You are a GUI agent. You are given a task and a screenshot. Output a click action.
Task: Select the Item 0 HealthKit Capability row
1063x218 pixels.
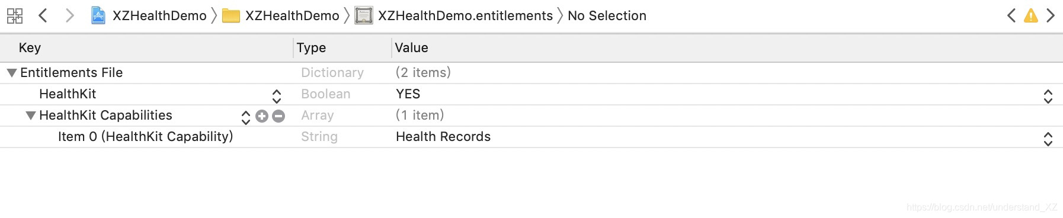(531, 137)
